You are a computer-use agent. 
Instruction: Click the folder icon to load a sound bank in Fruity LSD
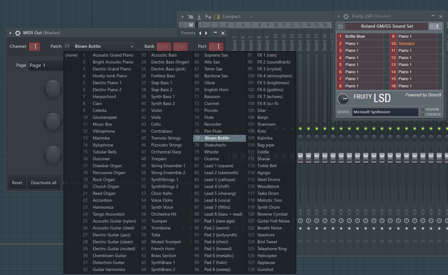tap(340, 26)
